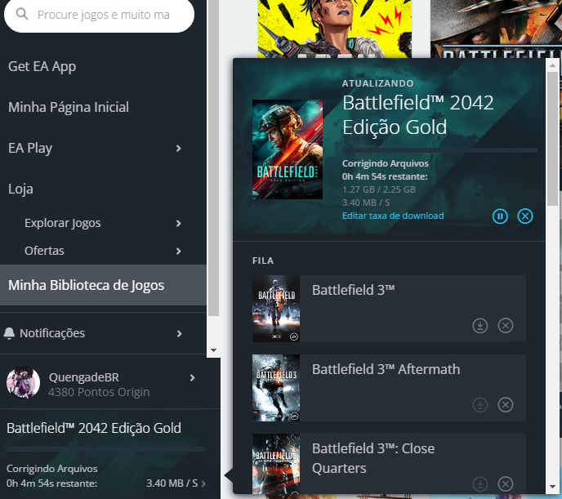
Task: Click the Battlefield 3™: Close Quarters title
Action: click(x=373, y=458)
